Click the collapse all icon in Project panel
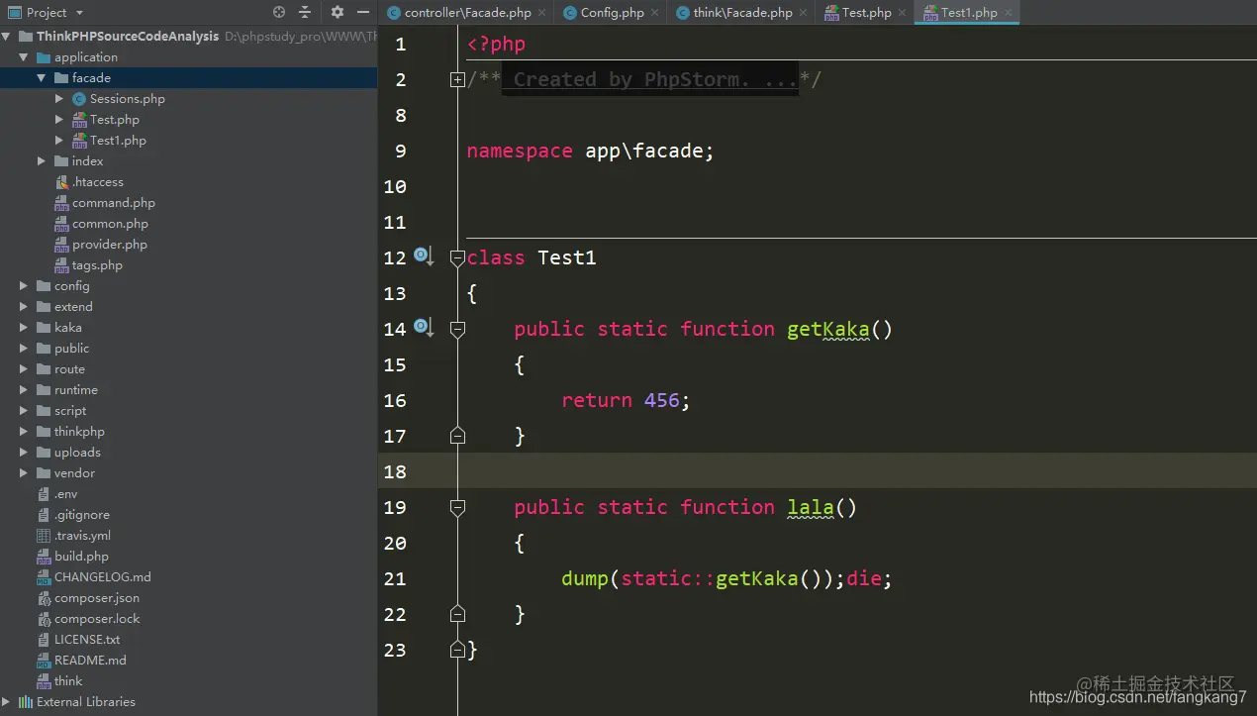Screen dimensions: 1257x716 tap(305, 12)
